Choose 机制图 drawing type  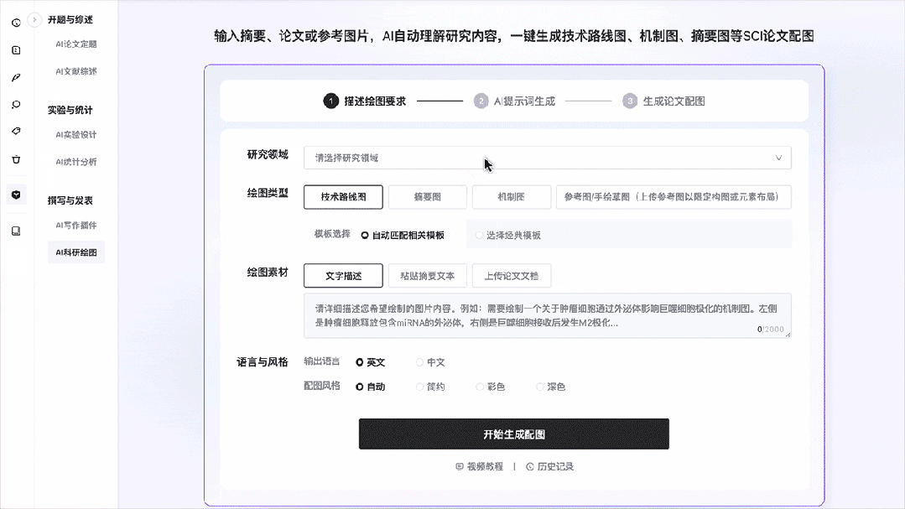click(x=512, y=197)
